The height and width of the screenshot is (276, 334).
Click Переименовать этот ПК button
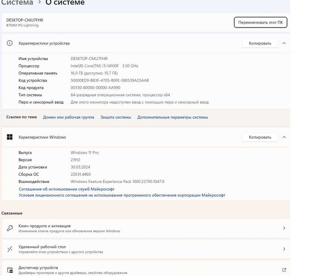click(261, 22)
